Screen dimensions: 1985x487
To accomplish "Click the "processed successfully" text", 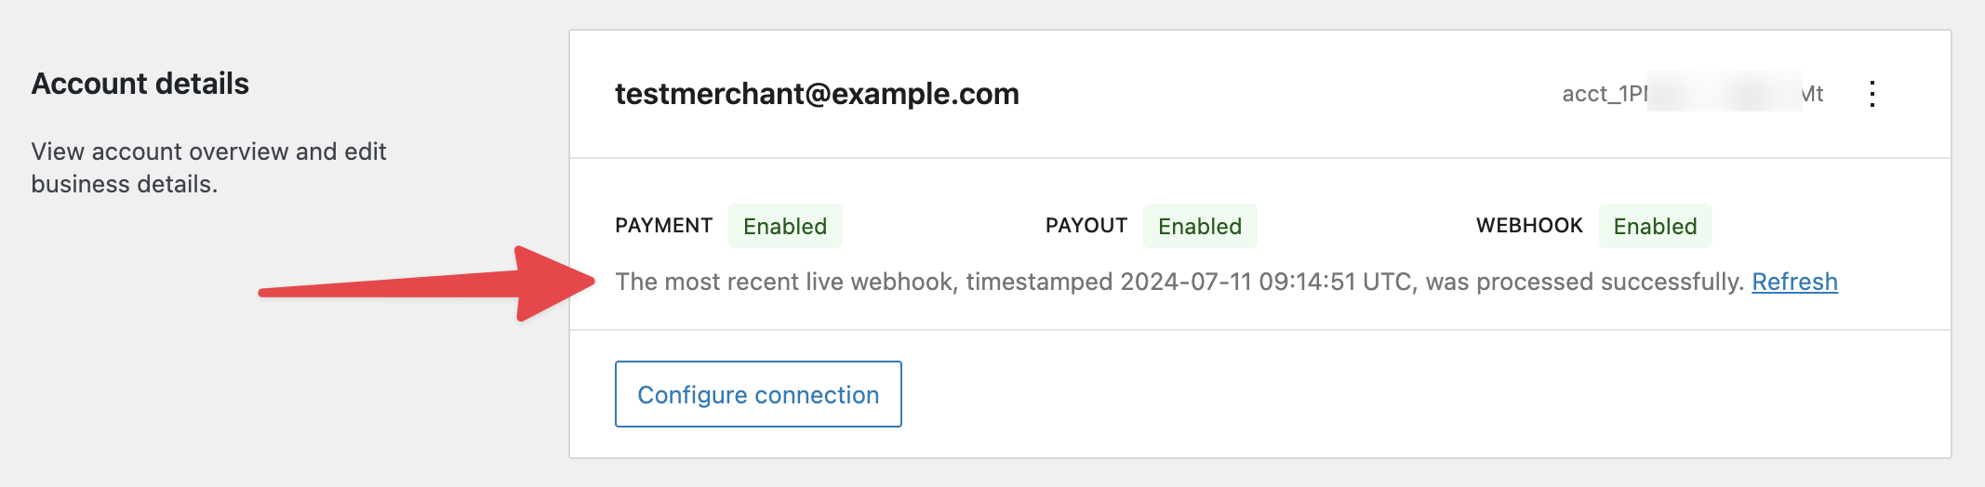I will pos(1609,282).
